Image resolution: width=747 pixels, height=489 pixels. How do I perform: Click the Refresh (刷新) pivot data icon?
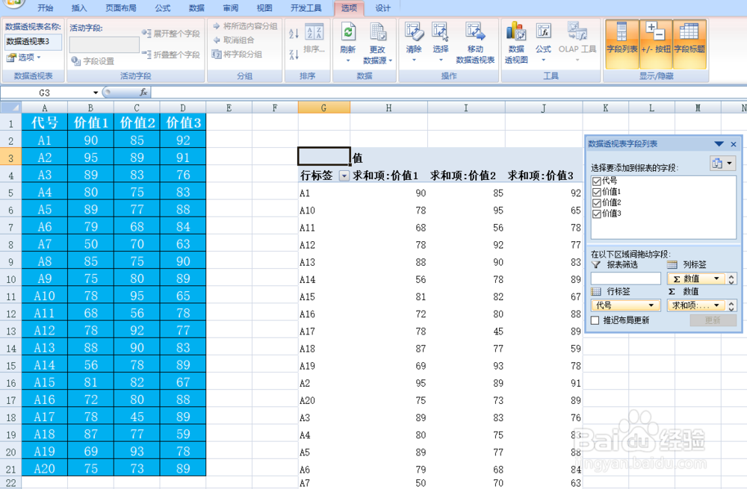click(348, 32)
